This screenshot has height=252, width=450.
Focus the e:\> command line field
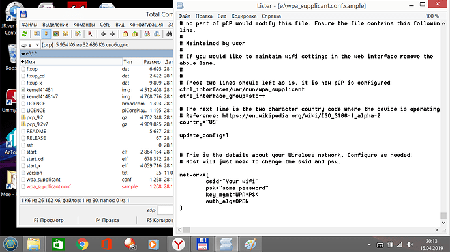click(165, 210)
